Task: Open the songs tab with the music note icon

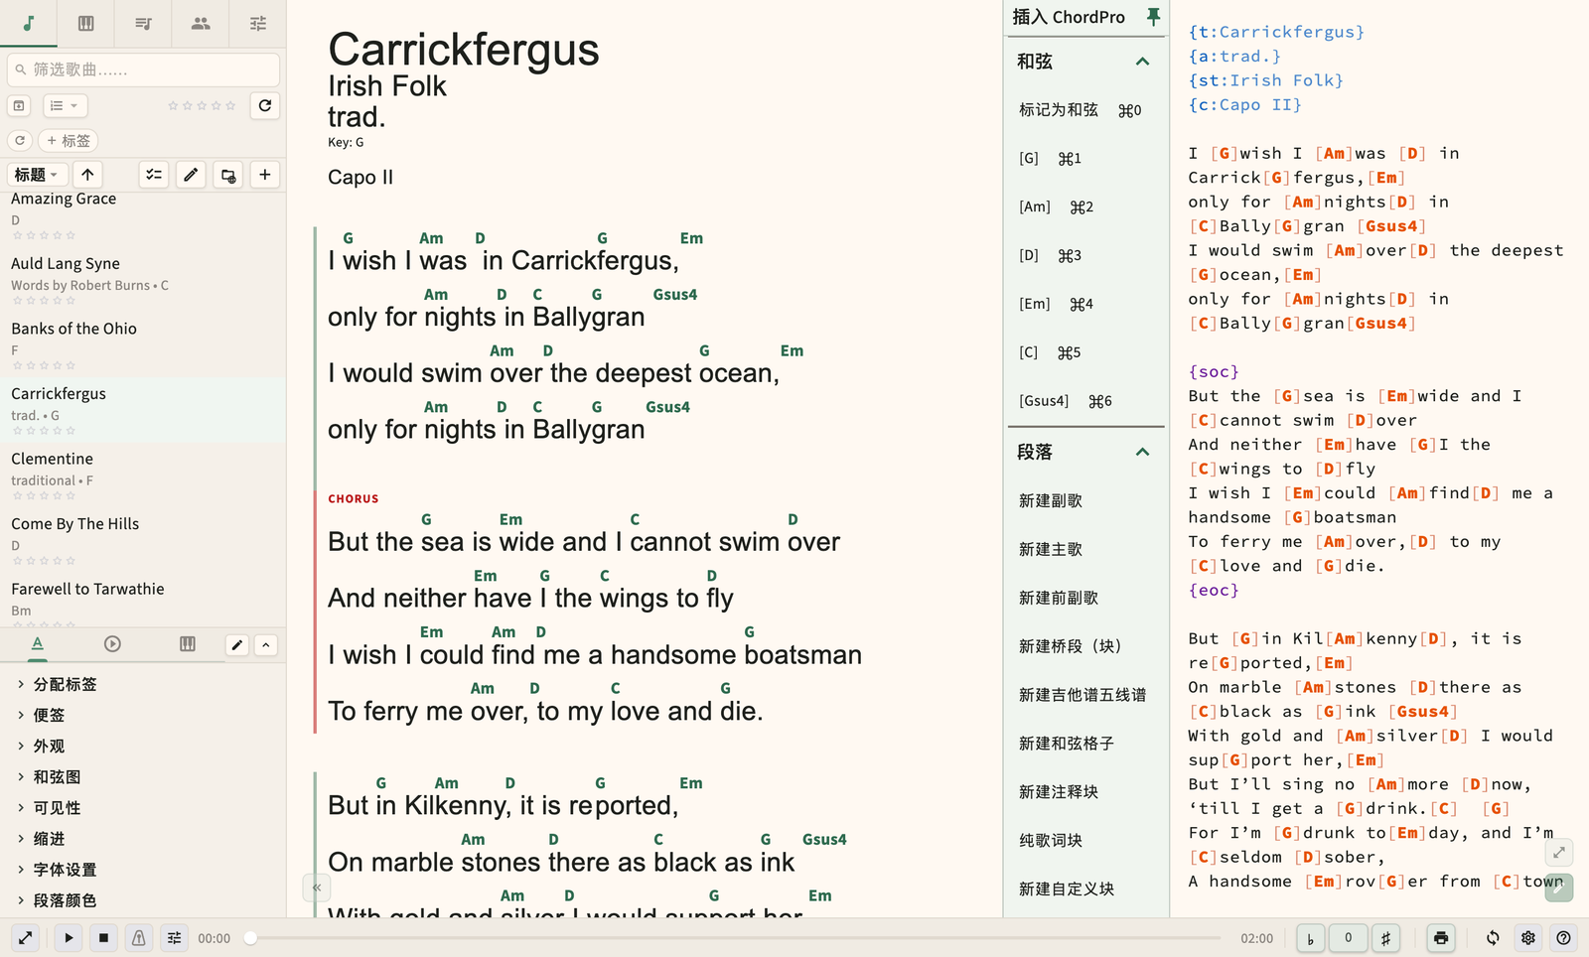Action: (x=29, y=23)
